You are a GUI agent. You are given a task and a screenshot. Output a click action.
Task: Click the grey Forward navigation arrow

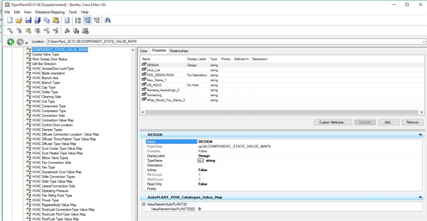coord(20,42)
